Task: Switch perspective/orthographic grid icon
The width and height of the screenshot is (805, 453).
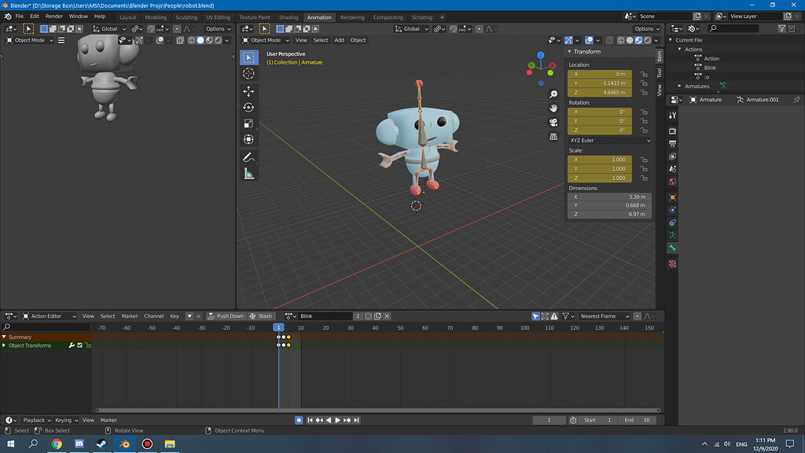Action: [x=553, y=137]
